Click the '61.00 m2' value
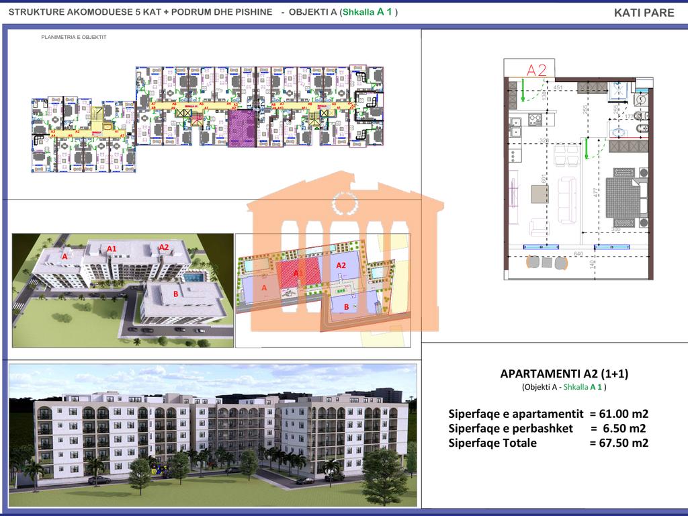 [623, 414]
